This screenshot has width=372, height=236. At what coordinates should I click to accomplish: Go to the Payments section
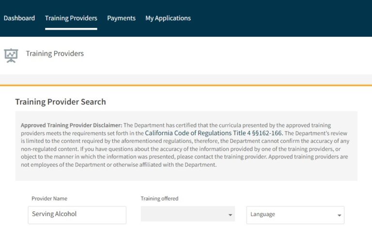pyautogui.click(x=121, y=18)
